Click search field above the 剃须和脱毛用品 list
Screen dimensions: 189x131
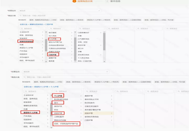tap(68, 91)
